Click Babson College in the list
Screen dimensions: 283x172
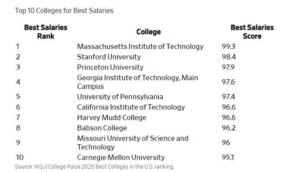tap(102, 128)
